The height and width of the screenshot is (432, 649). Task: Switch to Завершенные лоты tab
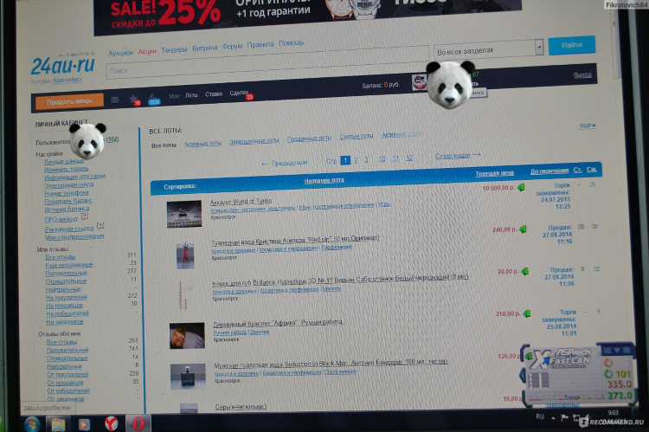[254, 141]
